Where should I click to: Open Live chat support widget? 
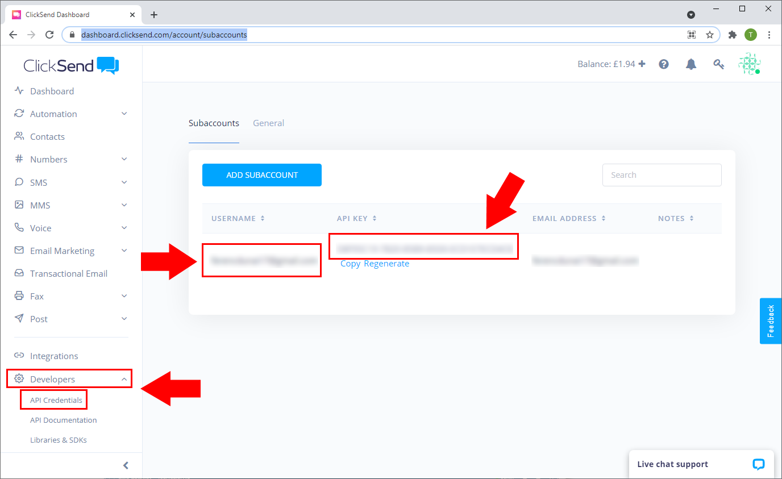[701, 464]
